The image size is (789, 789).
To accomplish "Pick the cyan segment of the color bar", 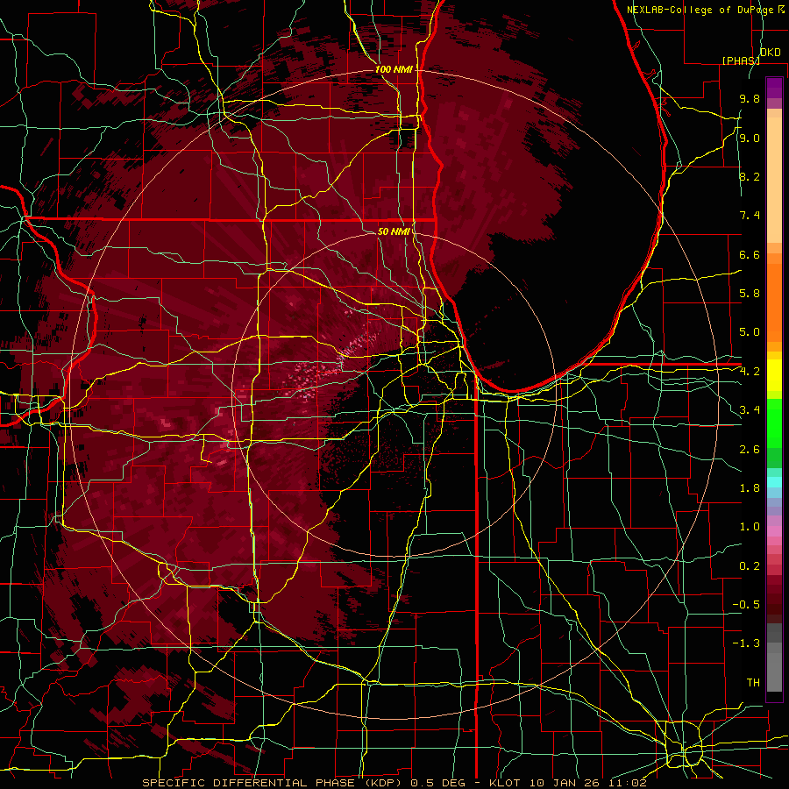I will point(774,482).
